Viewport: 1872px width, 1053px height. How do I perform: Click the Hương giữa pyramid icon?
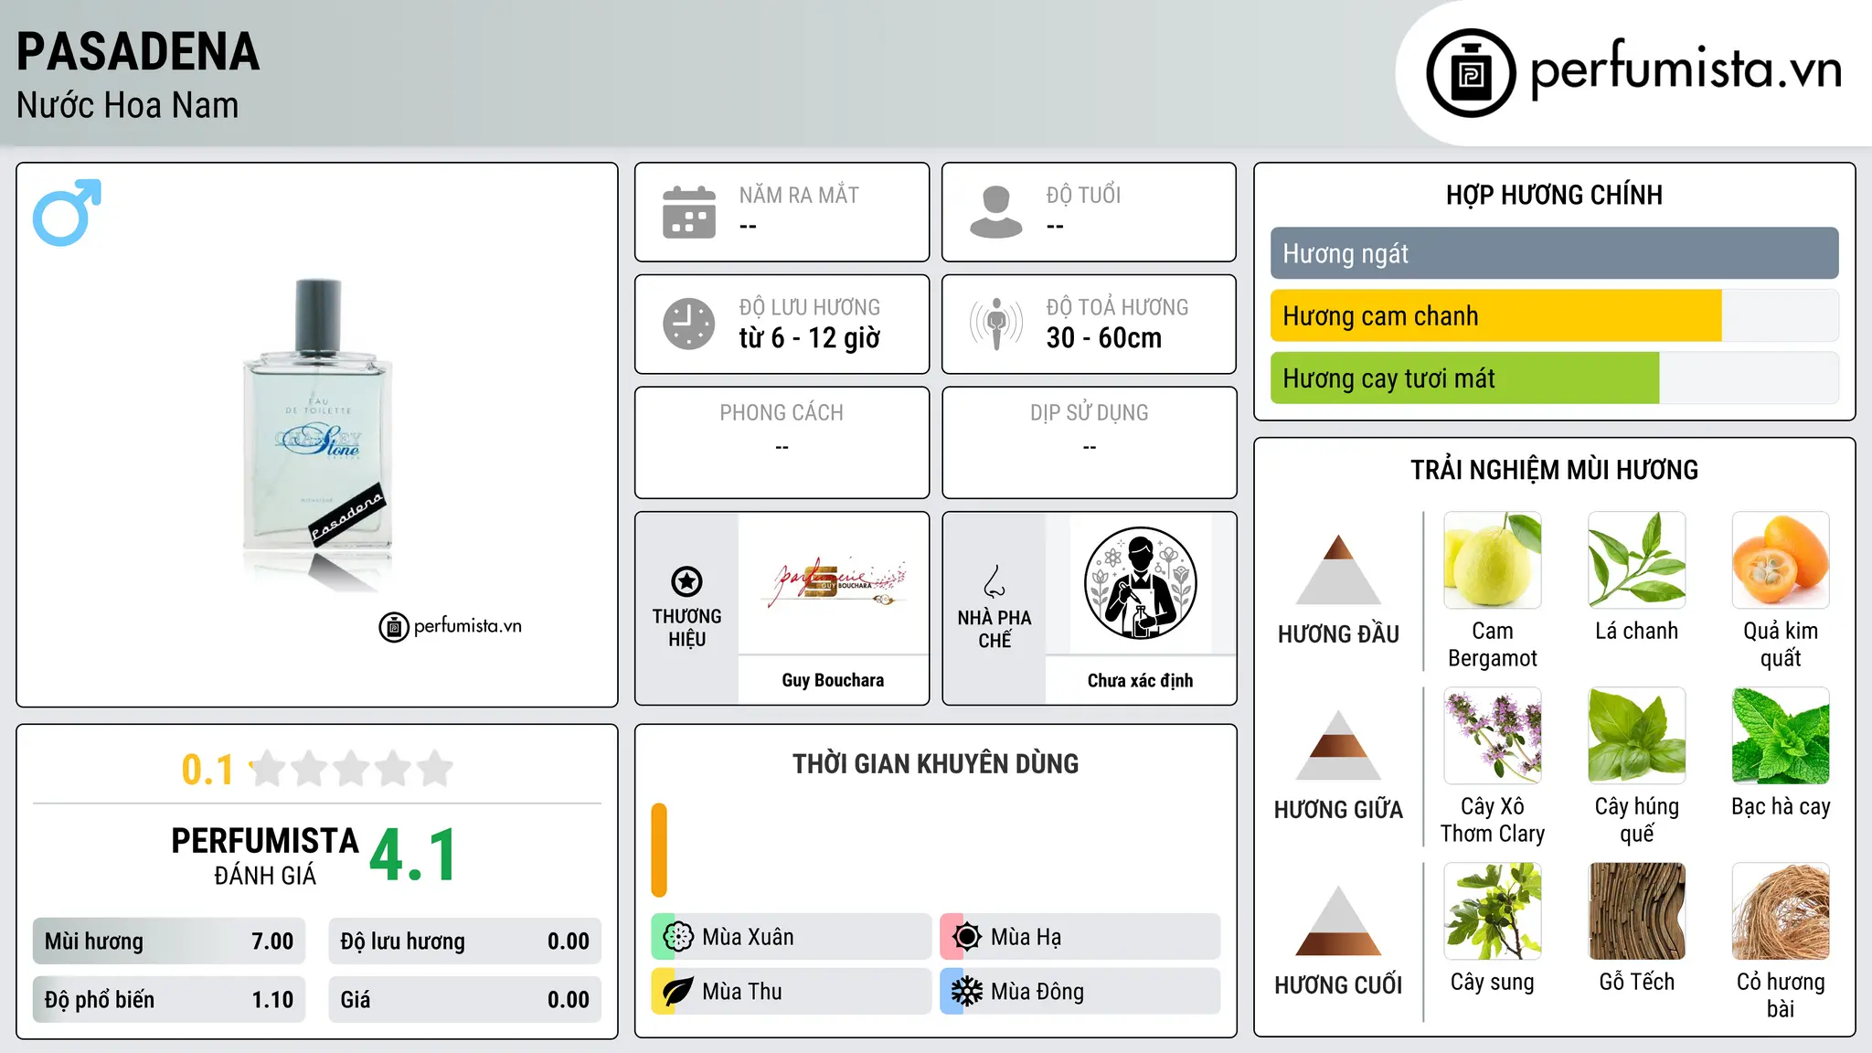coord(1338,744)
